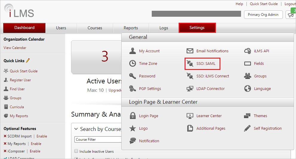Tick Include Inactive Users checkbox
This screenshot has width=296, height=159.
click(76, 151)
